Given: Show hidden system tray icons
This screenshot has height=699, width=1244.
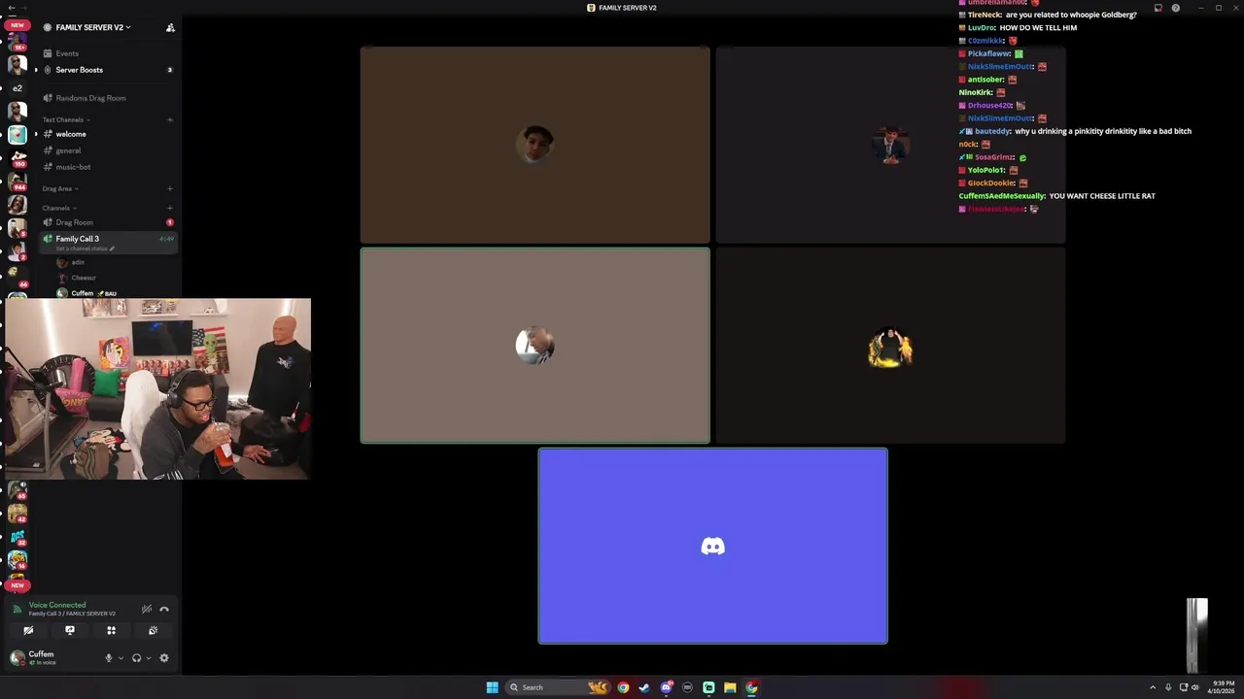Looking at the screenshot, I should coord(1153,687).
